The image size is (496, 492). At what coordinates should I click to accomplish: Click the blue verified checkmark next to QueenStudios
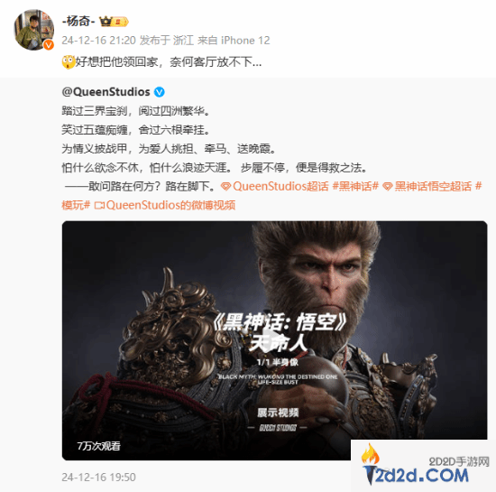(160, 92)
